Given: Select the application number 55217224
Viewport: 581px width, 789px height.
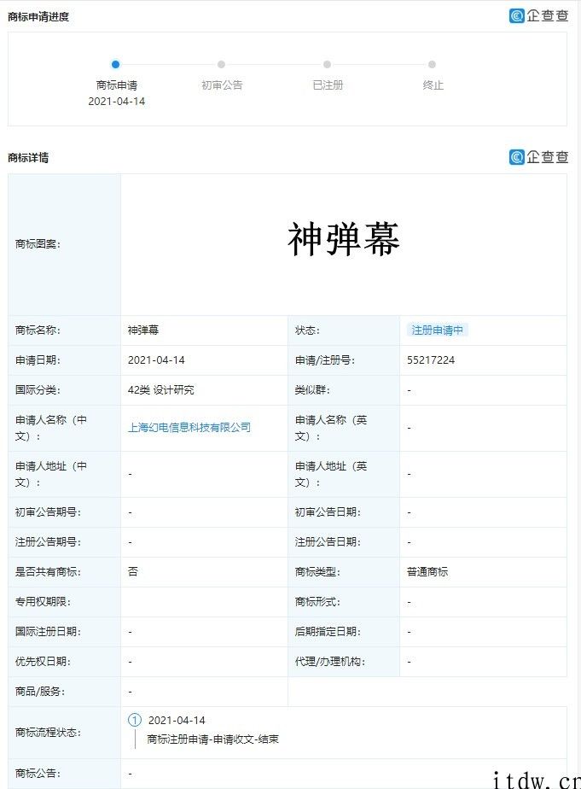Looking at the screenshot, I should [431, 360].
